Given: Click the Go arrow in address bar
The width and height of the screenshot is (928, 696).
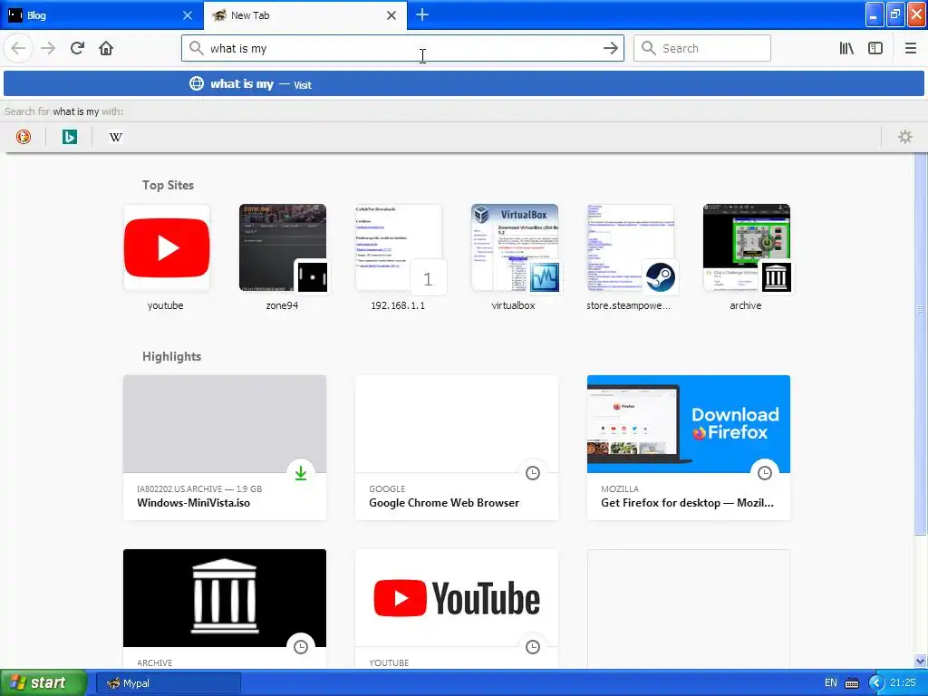Looking at the screenshot, I should [610, 49].
